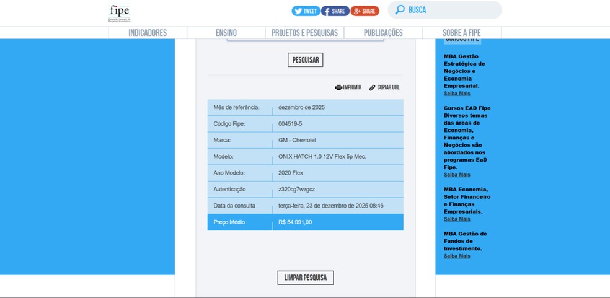
Task: Open Sobre a Fipe menu
Action: (462, 33)
